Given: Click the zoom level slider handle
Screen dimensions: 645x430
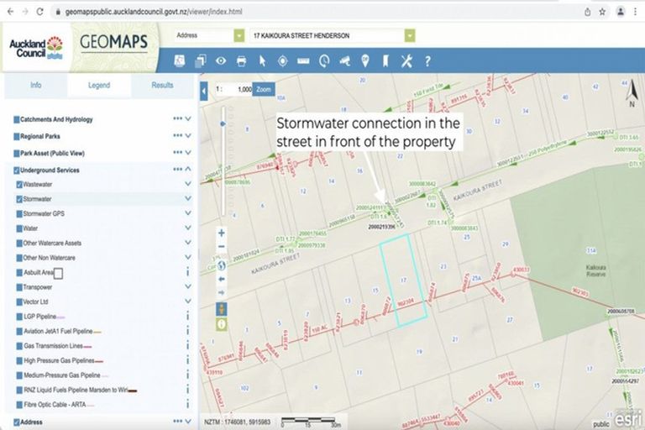Looking at the screenshot, I should (222, 123).
